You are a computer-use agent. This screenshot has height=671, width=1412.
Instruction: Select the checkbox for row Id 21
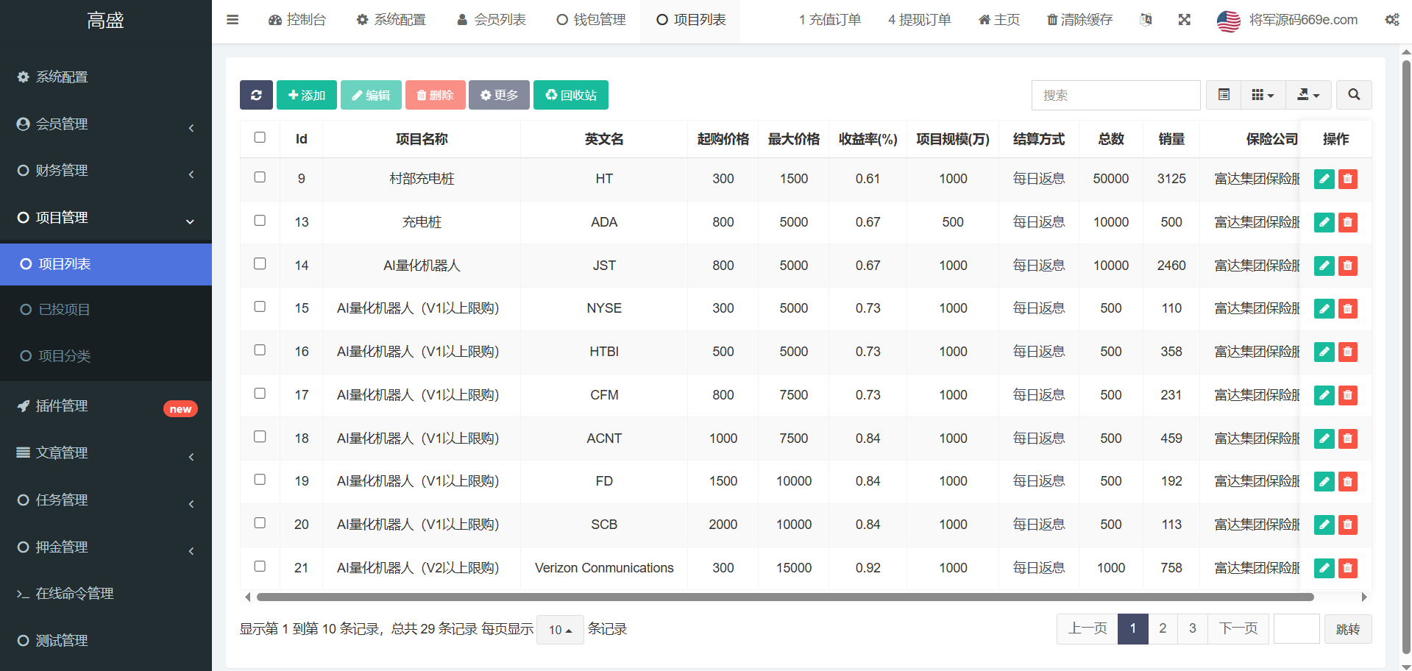(260, 567)
